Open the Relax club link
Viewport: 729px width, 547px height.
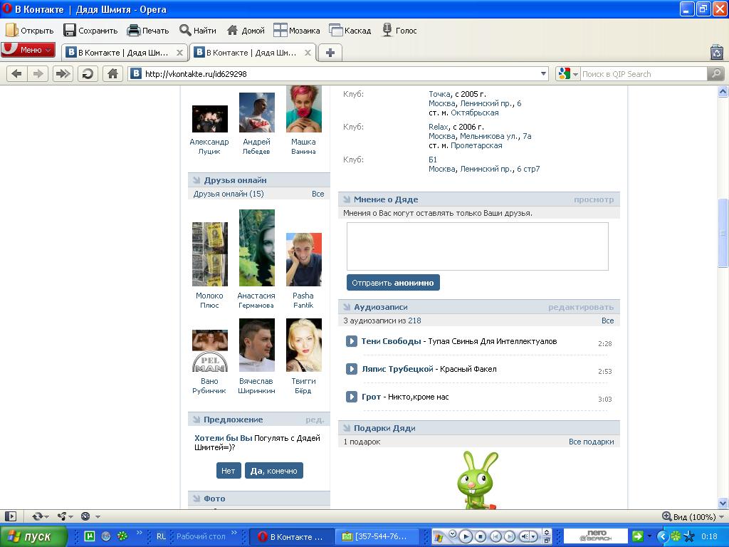point(439,127)
